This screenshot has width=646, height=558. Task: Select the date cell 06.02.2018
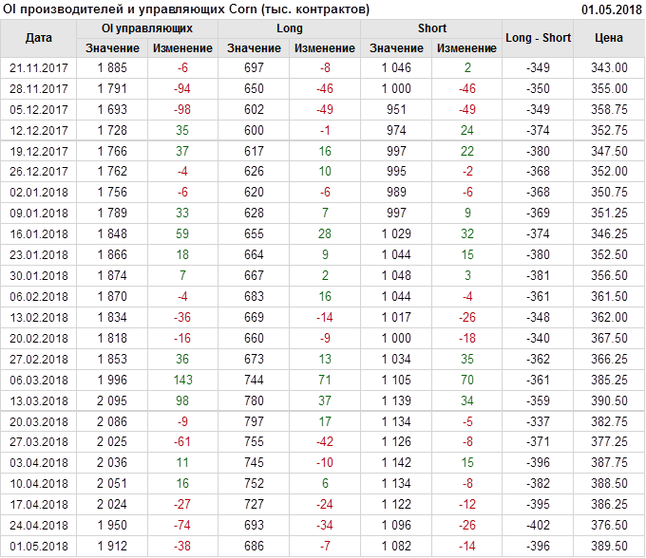[x=39, y=297]
